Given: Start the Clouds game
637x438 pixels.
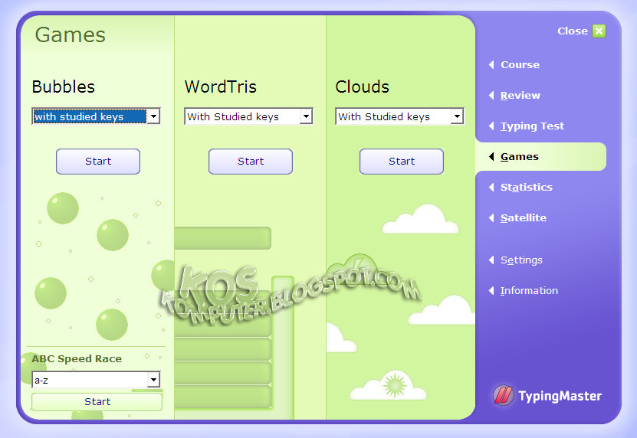Looking at the screenshot, I should click(402, 161).
